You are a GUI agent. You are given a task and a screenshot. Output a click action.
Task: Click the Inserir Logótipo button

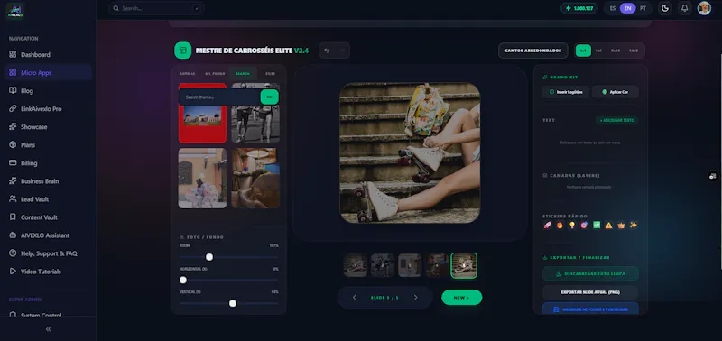[x=566, y=92]
